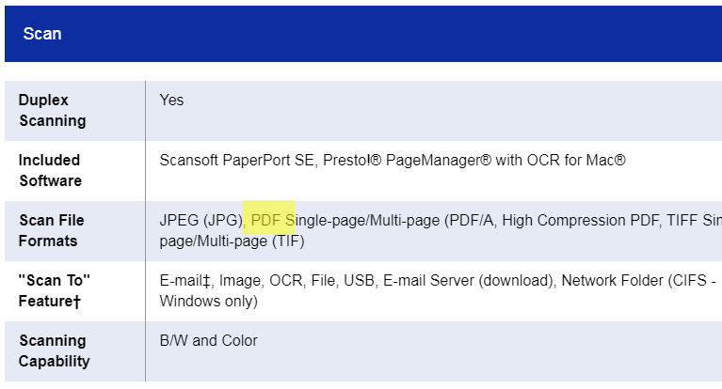Click High Compression PDF text
The width and height of the screenshot is (722, 389).
coord(580,220)
